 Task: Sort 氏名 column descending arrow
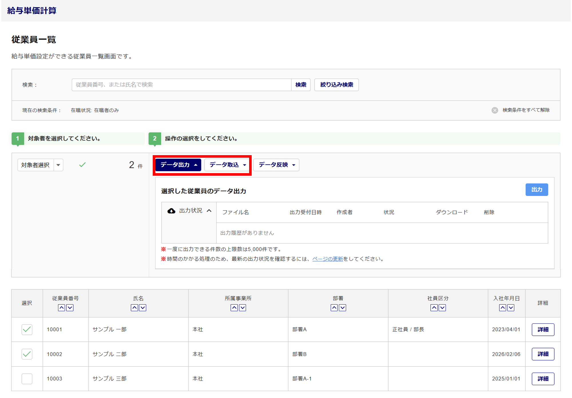coord(142,307)
